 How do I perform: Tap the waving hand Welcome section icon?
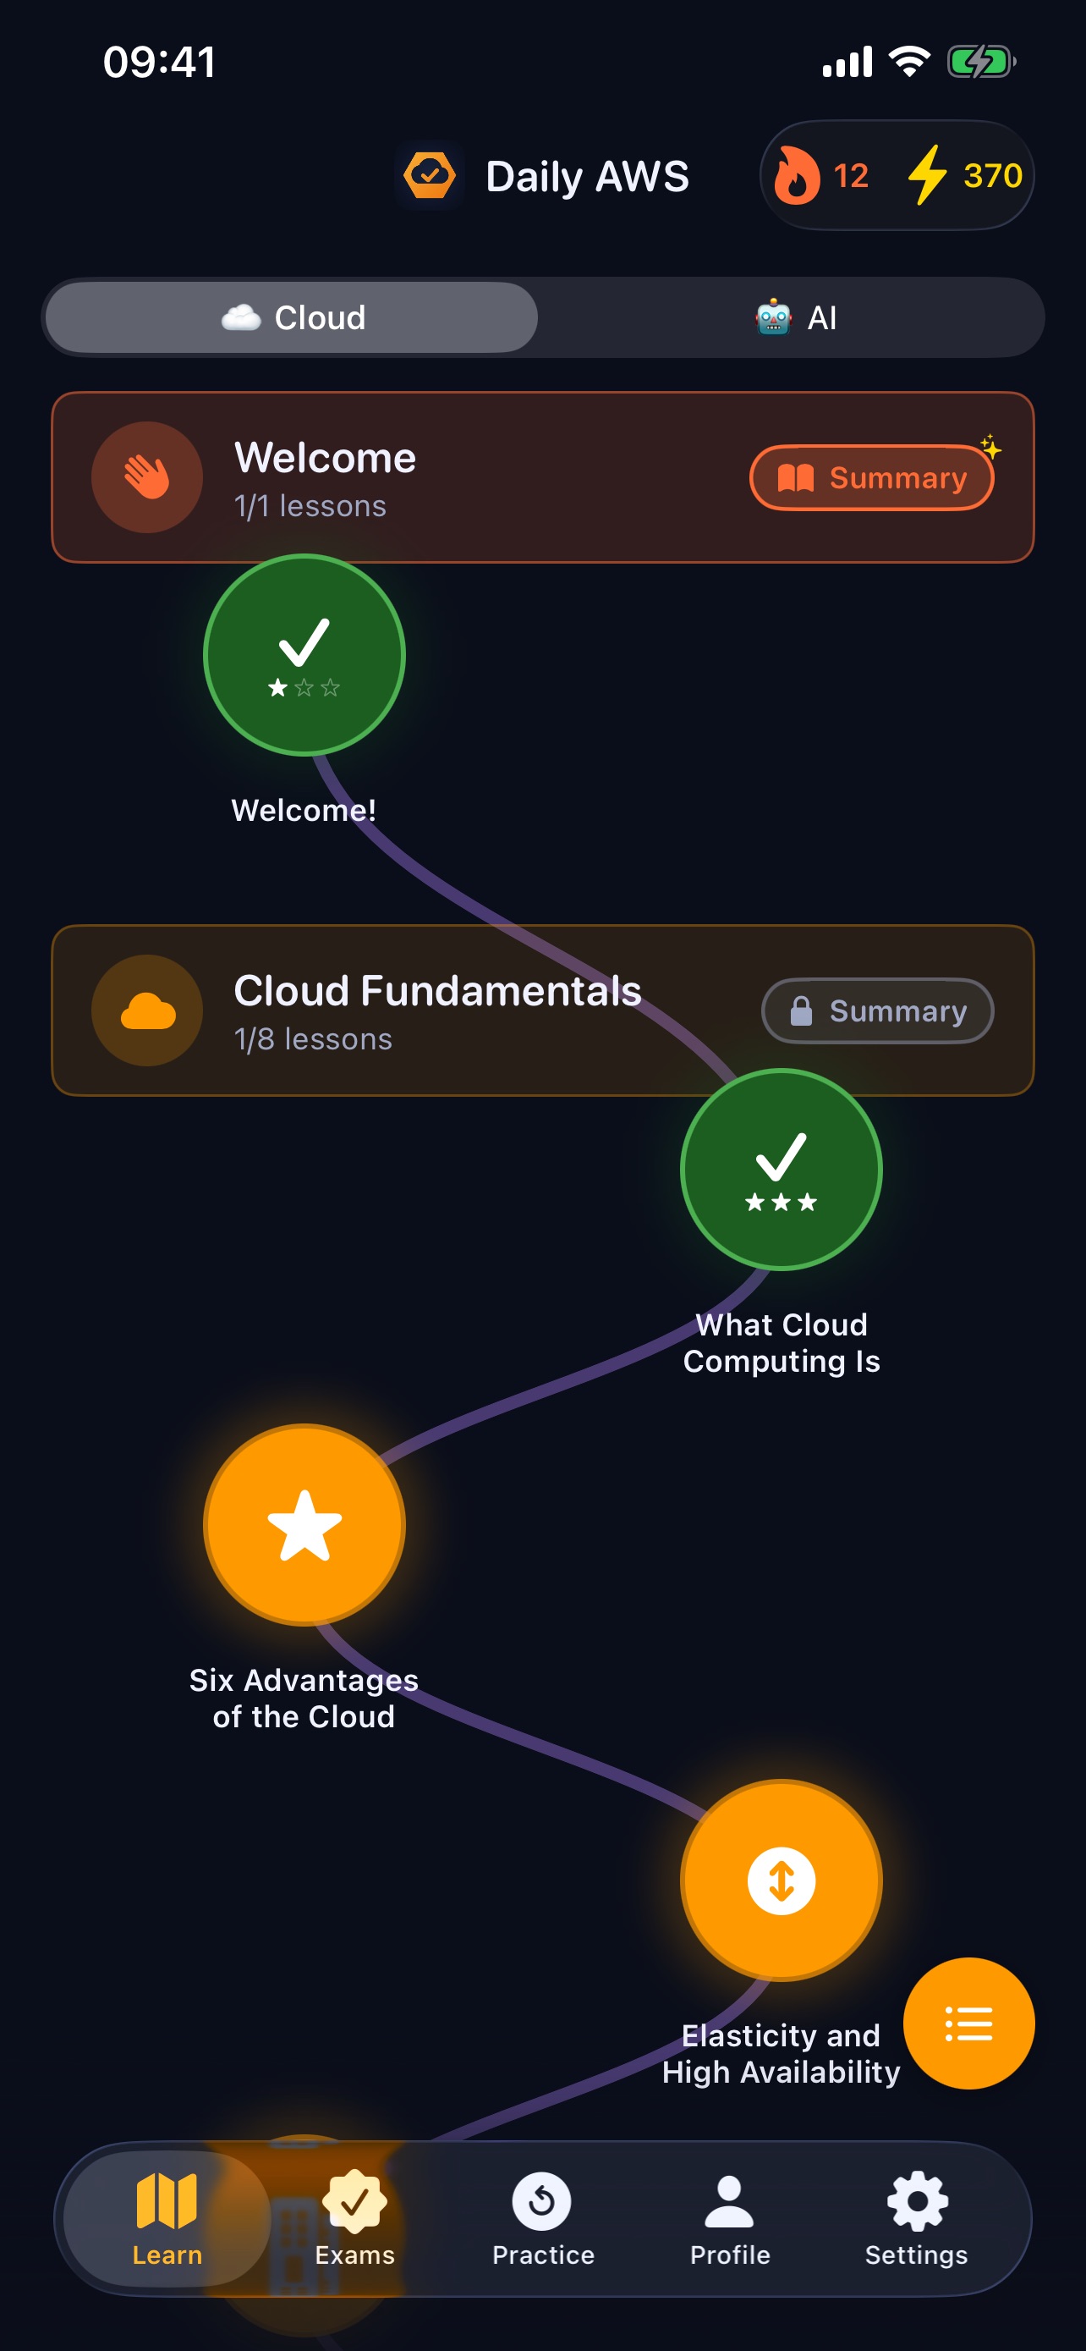point(147,477)
